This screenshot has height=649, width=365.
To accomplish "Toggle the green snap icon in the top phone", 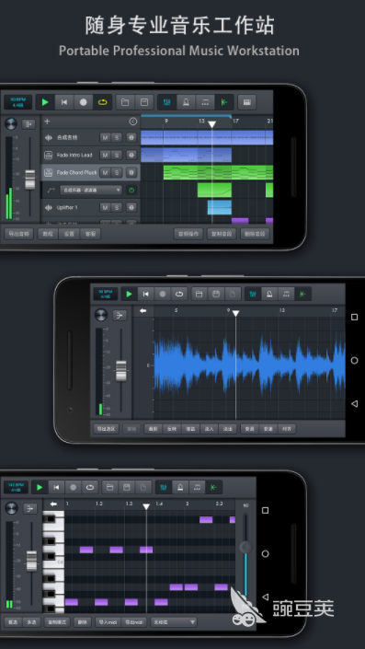I will click(224, 102).
